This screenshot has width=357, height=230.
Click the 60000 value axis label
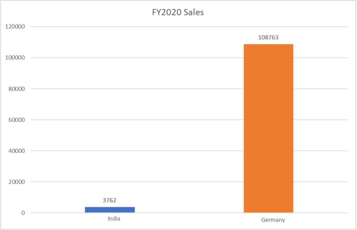pyautogui.click(x=19, y=120)
